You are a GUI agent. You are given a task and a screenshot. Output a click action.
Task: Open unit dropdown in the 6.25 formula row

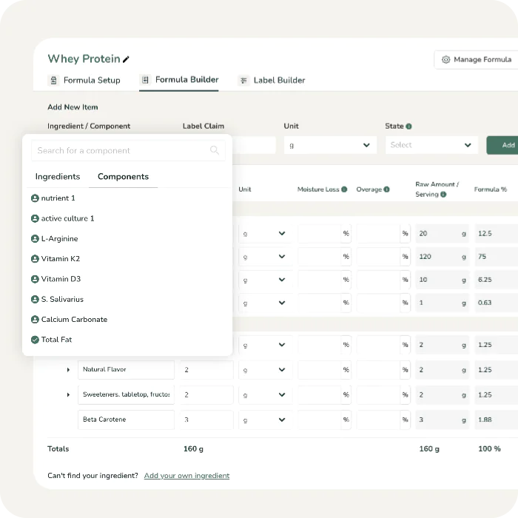point(265,280)
